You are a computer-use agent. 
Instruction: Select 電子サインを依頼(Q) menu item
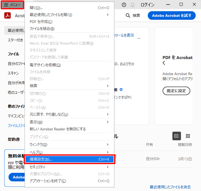[70, 65]
